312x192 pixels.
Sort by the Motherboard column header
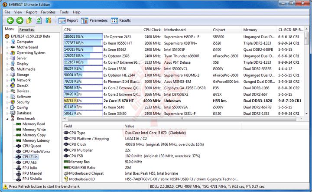187,30
